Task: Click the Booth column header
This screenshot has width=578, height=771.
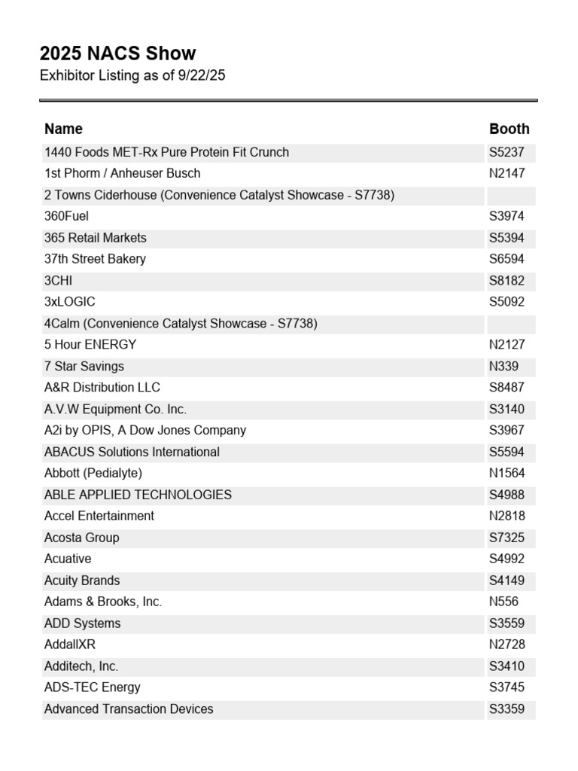Action: (509, 129)
